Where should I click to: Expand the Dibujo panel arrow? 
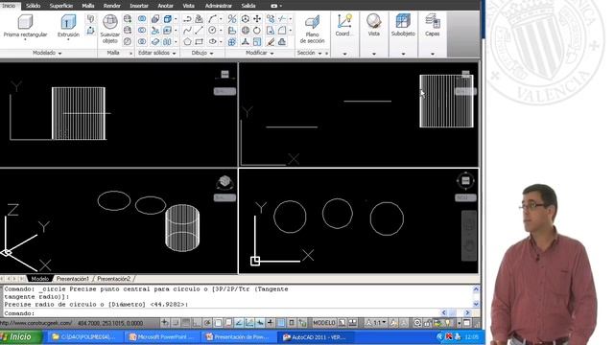211,54
